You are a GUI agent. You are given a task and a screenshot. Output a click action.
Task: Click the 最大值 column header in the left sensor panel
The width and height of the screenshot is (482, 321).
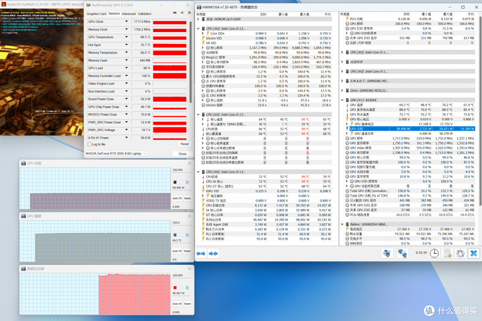304,14
